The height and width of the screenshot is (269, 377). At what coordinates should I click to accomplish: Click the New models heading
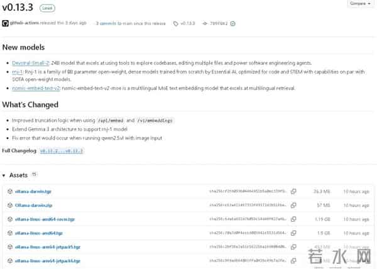pos(23,47)
